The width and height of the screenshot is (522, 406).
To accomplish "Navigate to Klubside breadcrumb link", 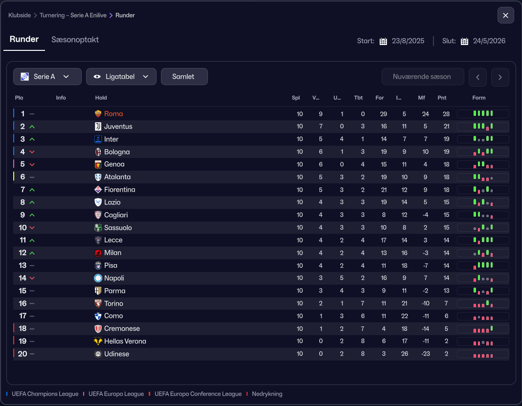I will (19, 15).
